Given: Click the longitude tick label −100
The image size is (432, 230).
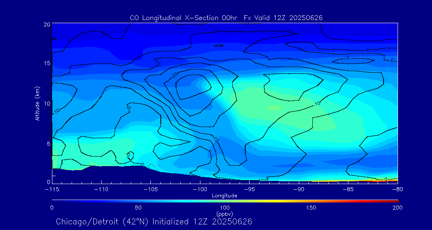Looking at the screenshot, I should [x=200, y=190].
